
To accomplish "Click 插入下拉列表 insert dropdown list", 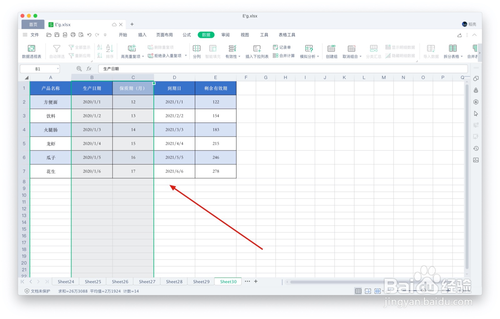I will tap(257, 51).
